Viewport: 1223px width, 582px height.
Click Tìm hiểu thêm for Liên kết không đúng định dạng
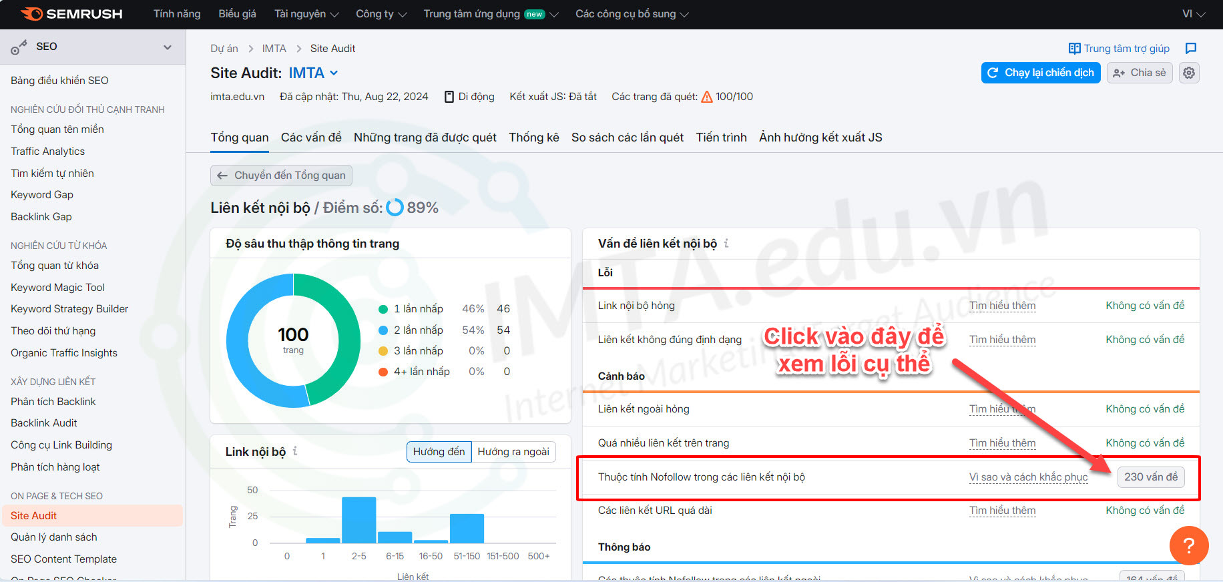click(x=1003, y=340)
